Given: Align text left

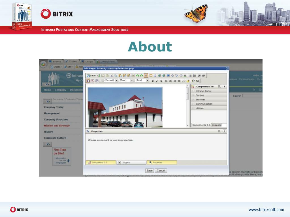Looking at the screenshot, I should click(x=166, y=81).
